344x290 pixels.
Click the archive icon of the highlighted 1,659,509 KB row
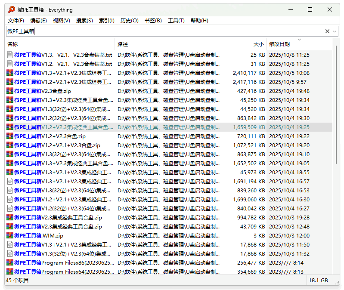tap(10, 127)
